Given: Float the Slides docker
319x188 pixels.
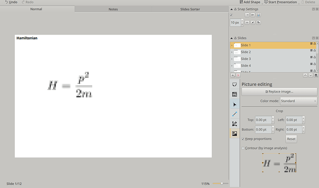Looking at the screenshot, I should tap(313, 38).
